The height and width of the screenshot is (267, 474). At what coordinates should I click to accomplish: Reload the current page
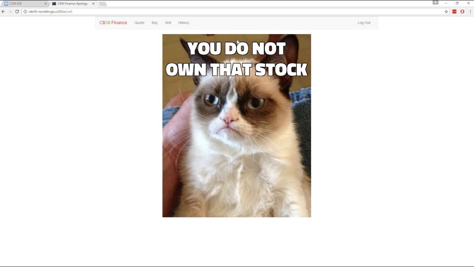pyautogui.click(x=17, y=11)
